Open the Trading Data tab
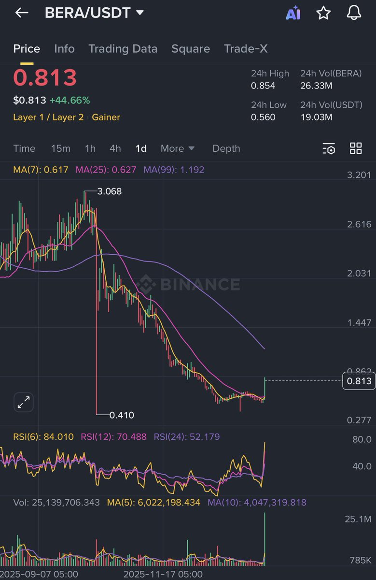Image resolution: width=376 pixels, height=580 pixels. (x=123, y=49)
